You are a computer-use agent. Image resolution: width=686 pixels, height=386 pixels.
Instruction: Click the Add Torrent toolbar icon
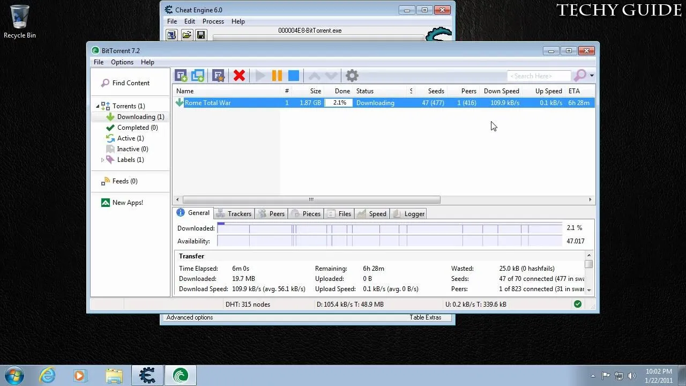point(181,76)
